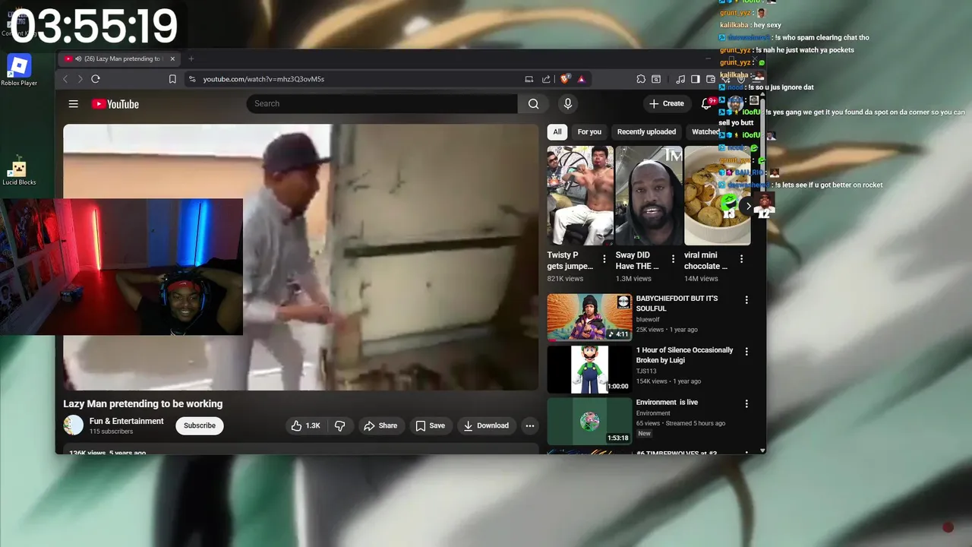Viewport: 972px width, 547px height.
Task: Open Brave Rewards triangle icon
Action: (581, 79)
